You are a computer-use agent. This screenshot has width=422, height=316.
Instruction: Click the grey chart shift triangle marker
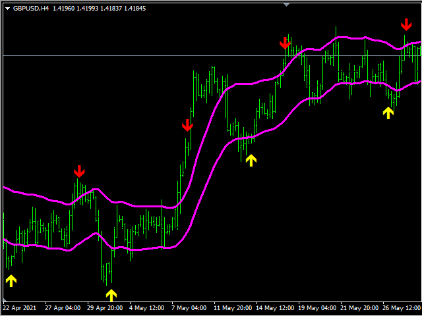click(287, 5)
